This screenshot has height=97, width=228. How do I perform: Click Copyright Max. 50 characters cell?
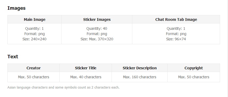(x=194, y=77)
